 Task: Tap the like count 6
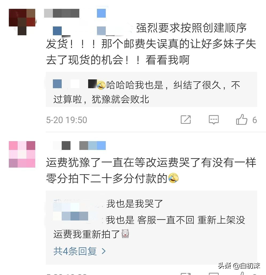click(255, 120)
